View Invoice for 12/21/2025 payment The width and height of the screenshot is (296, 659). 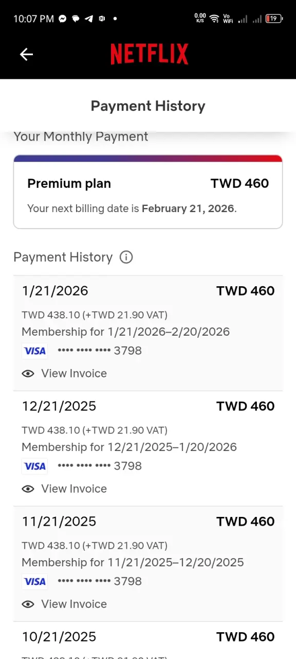(x=74, y=489)
